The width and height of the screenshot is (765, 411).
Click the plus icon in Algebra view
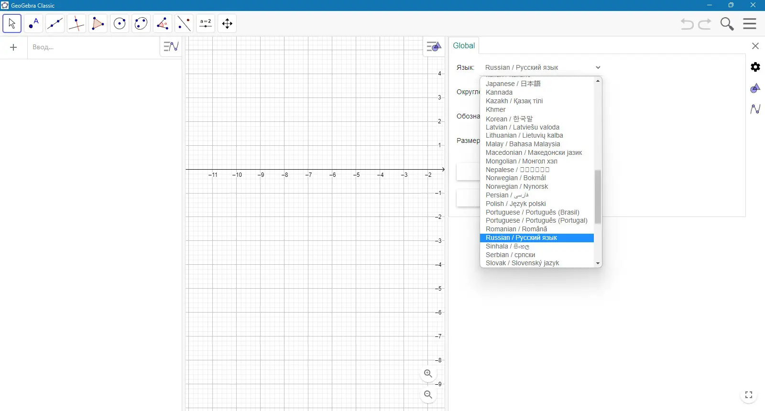(13, 47)
